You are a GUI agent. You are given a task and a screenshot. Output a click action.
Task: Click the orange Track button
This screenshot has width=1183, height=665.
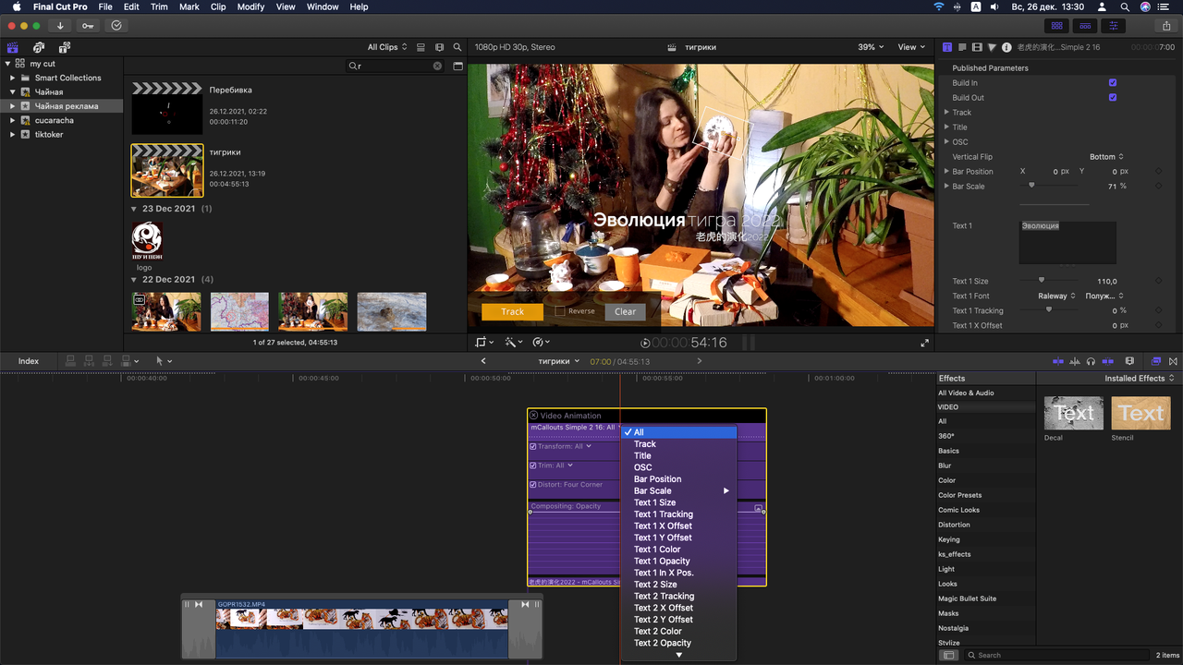512,312
